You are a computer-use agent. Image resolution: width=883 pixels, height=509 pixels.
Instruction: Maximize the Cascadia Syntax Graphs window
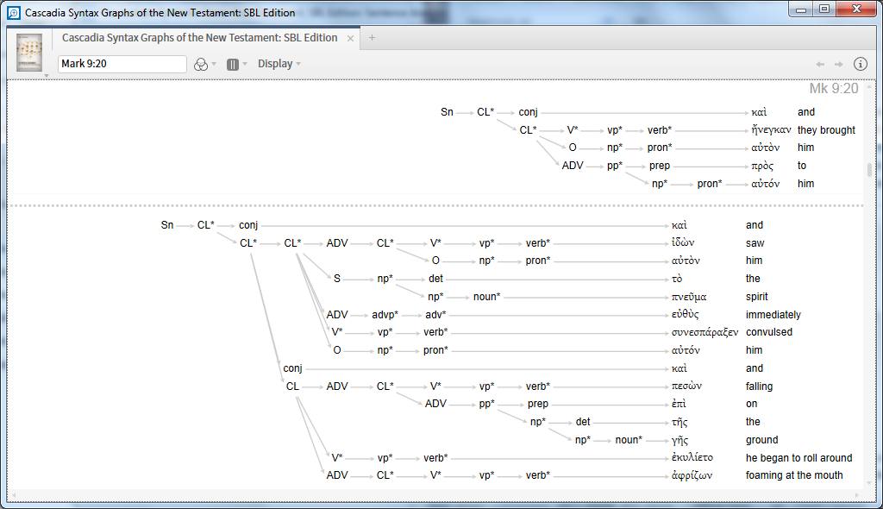824,9
